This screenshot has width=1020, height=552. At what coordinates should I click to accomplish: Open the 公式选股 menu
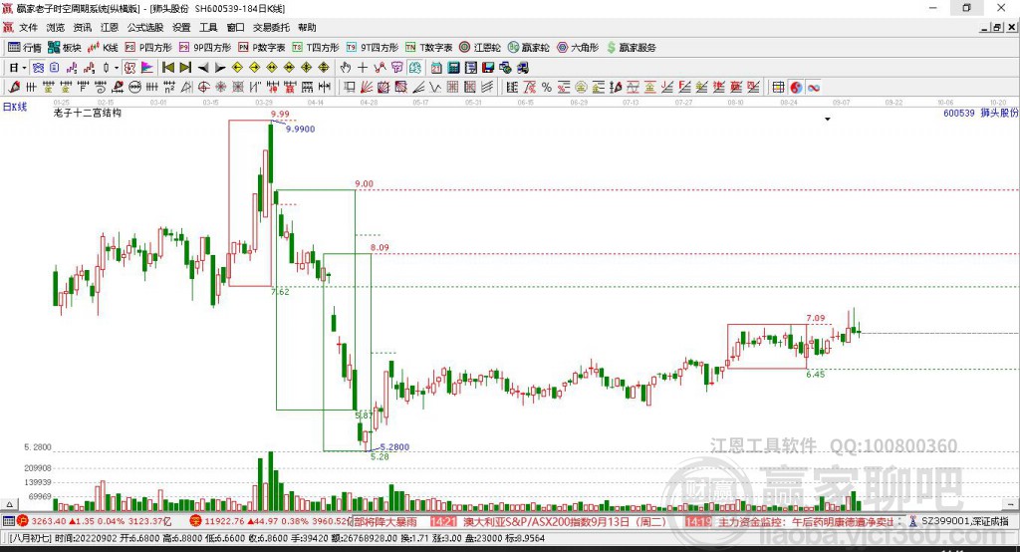145,27
